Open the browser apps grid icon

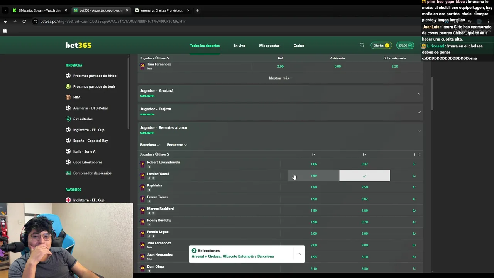5,31
